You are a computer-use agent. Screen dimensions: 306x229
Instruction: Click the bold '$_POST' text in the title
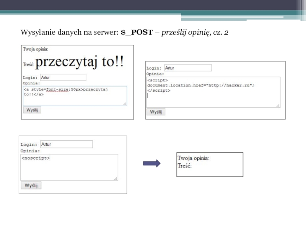pos(137,32)
